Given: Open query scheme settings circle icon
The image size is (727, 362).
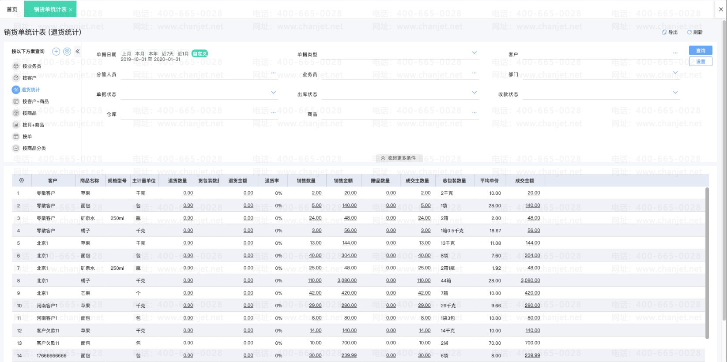Looking at the screenshot, I should pos(67,52).
